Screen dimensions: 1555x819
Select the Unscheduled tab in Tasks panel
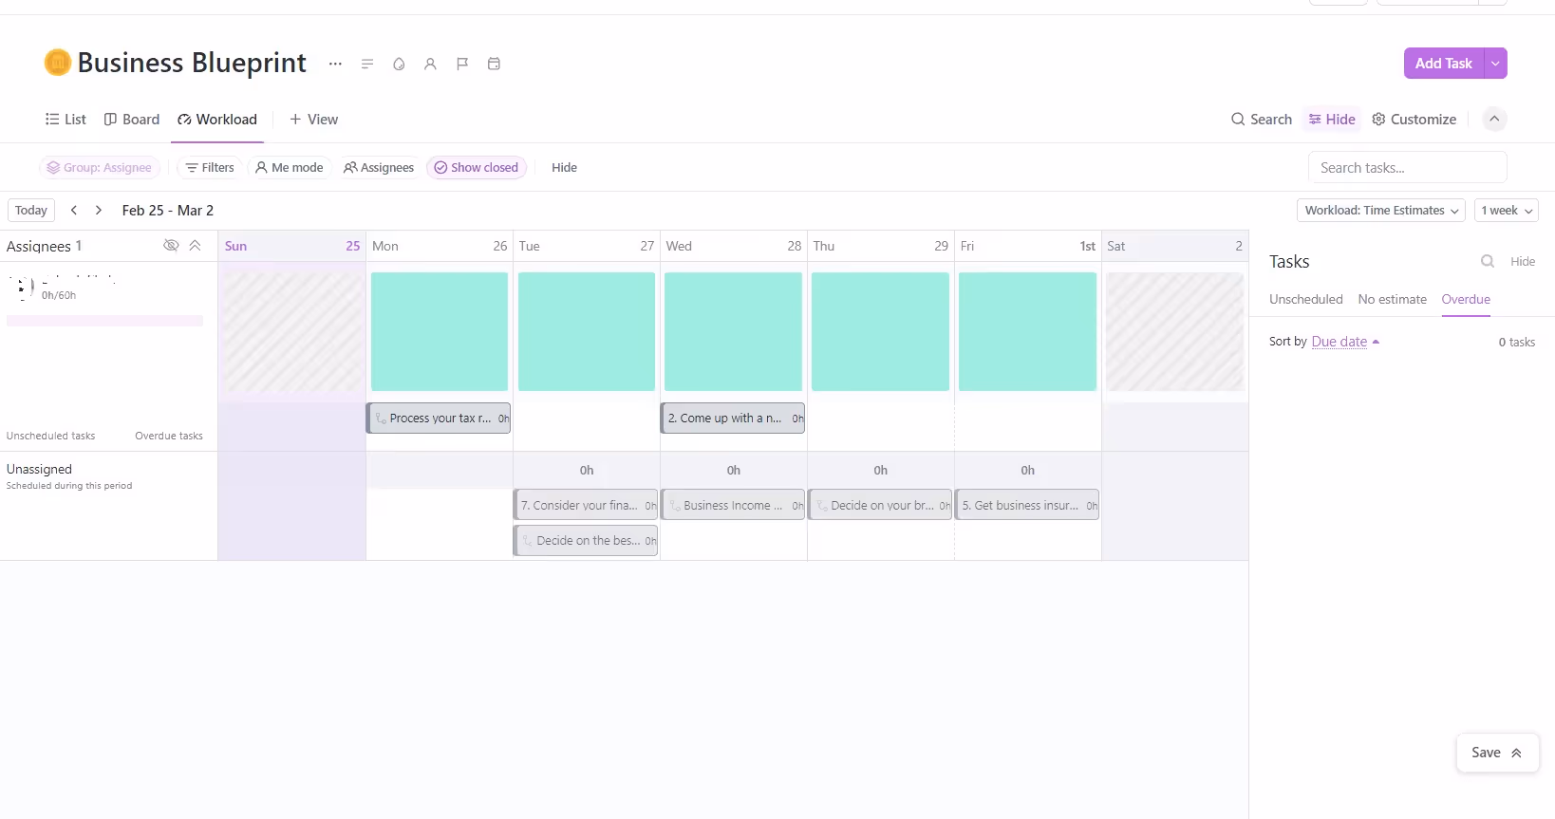pos(1305,299)
